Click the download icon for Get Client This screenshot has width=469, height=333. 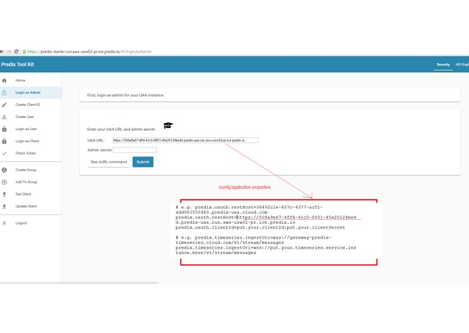[4, 194]
